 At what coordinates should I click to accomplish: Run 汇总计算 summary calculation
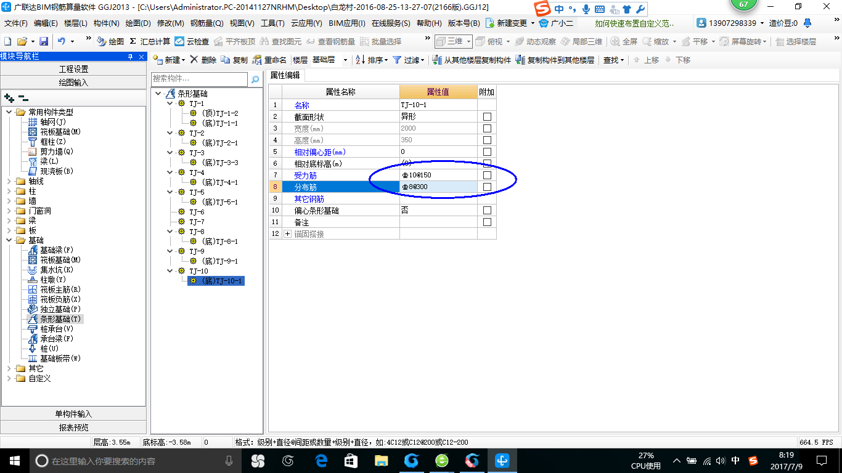click(150, 41)
